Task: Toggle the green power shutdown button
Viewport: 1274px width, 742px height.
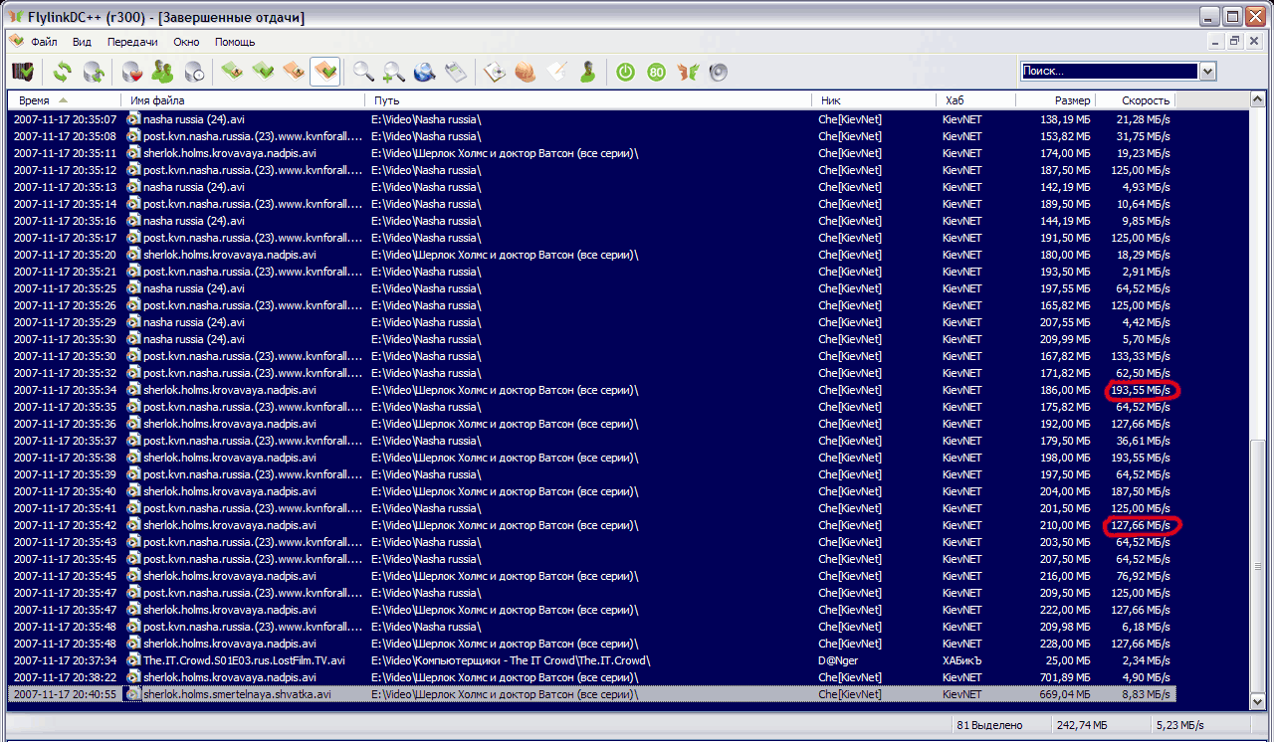Action: [x=625, y=72]
